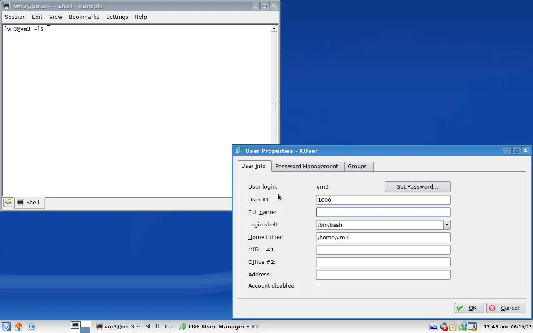Open Klipper clipboard tray icon

click(x=453, y=327)
